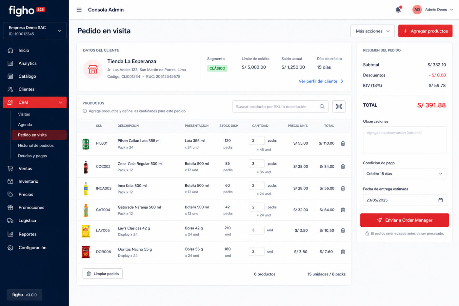Viewport: 459px width, 306px height.
Task: Click the Lay's bag thumbnail
Action: 86,231
